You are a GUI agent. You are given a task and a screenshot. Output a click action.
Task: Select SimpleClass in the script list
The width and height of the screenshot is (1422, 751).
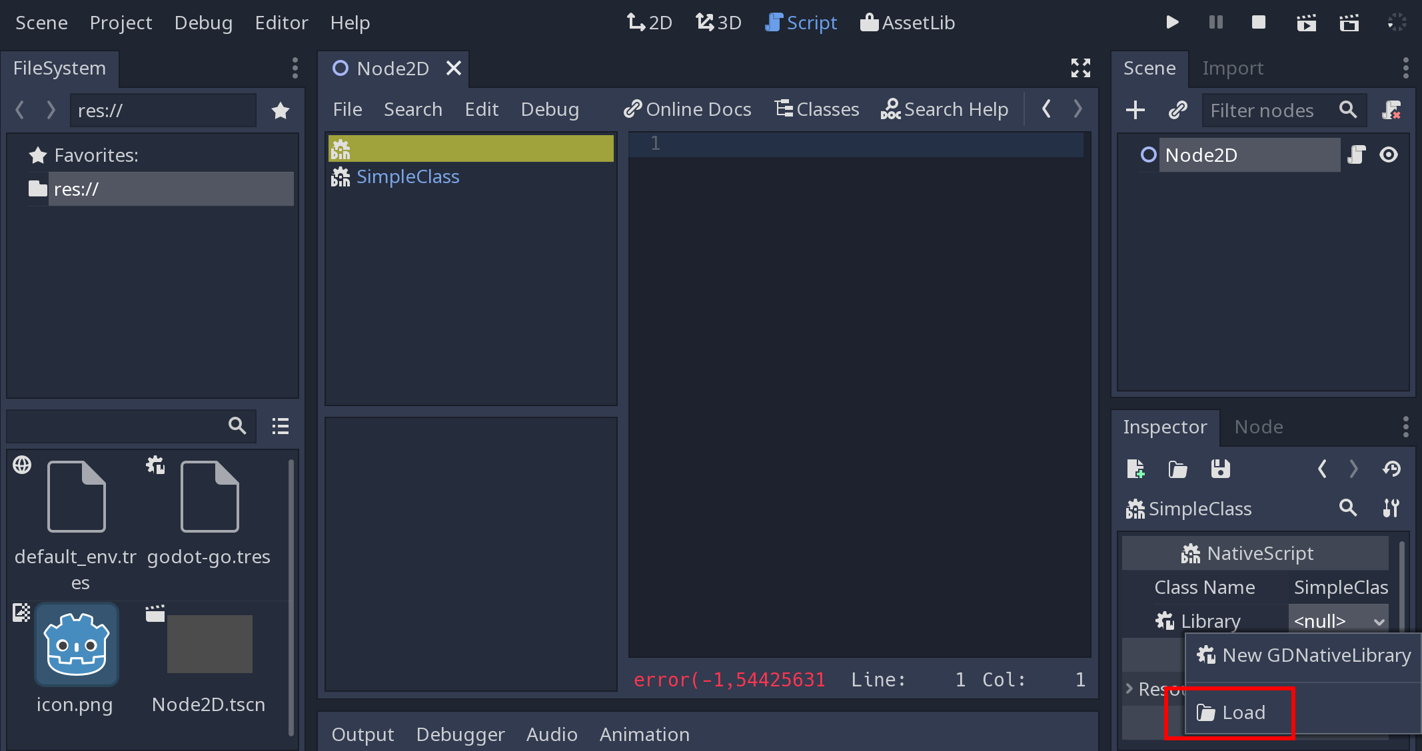point(407,176)
